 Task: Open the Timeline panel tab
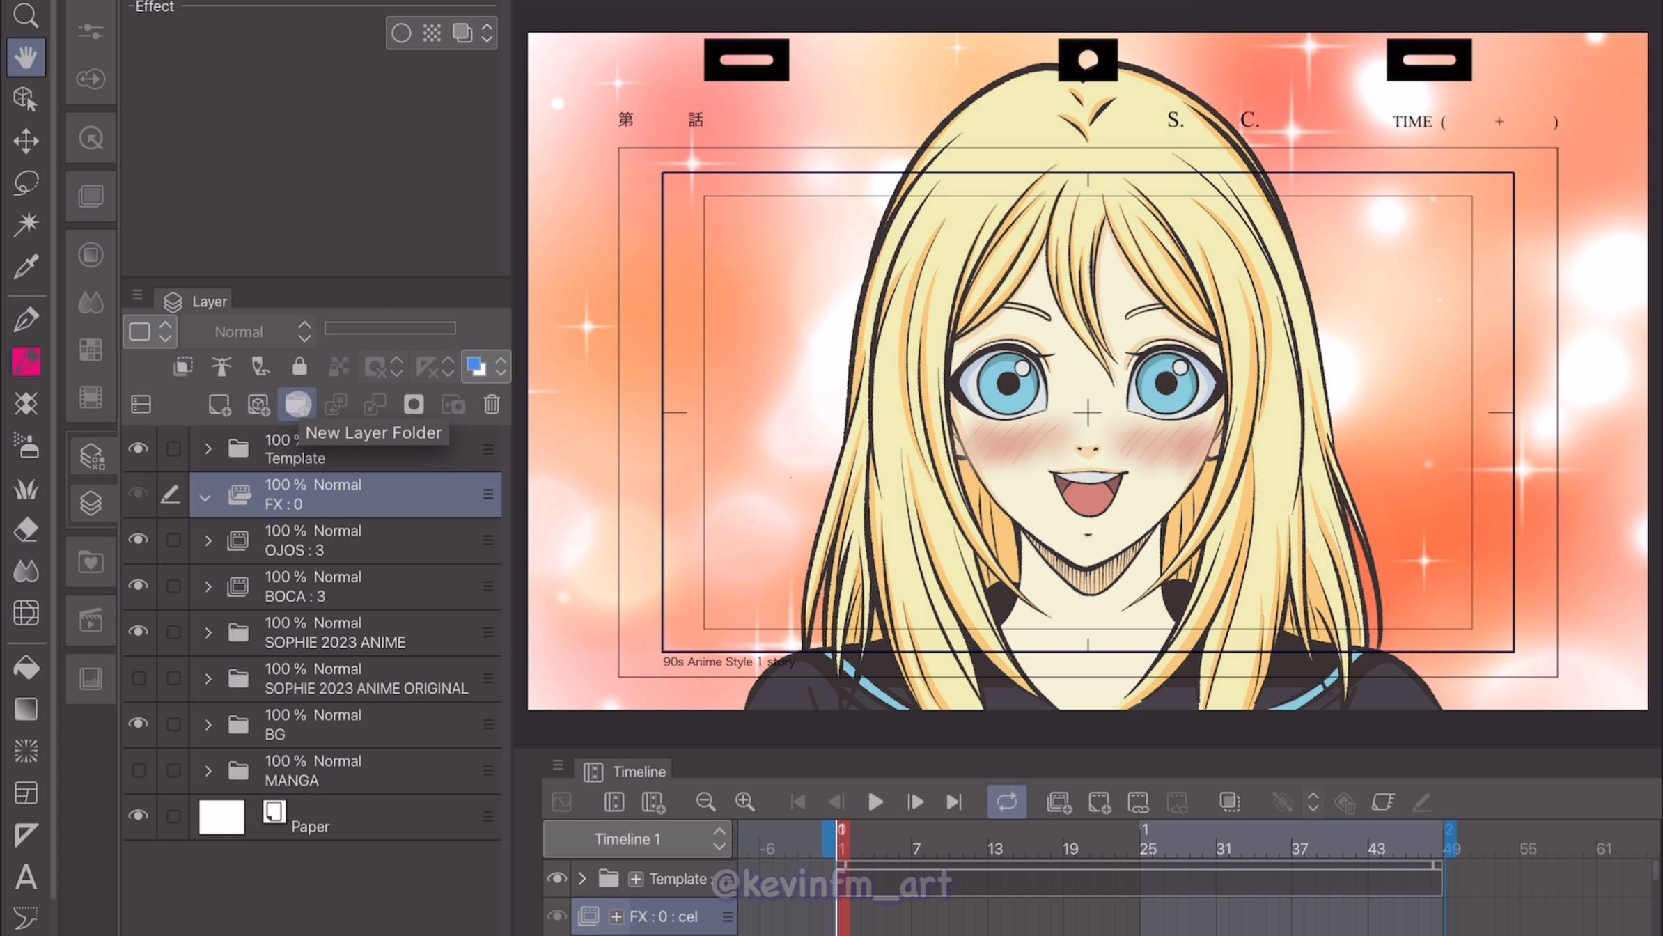[625, 772]
